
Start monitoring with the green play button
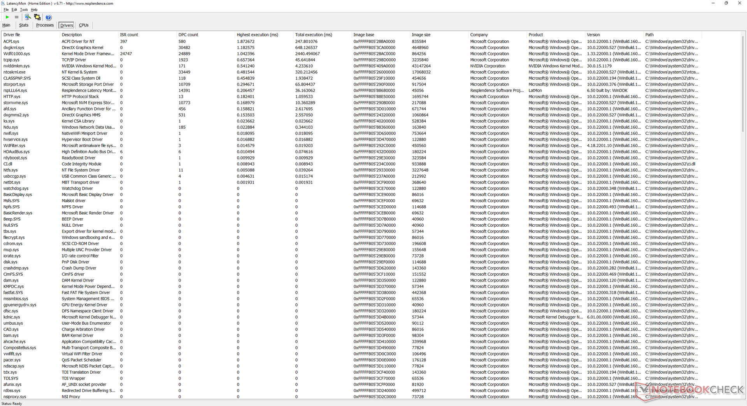pos(7,17)
